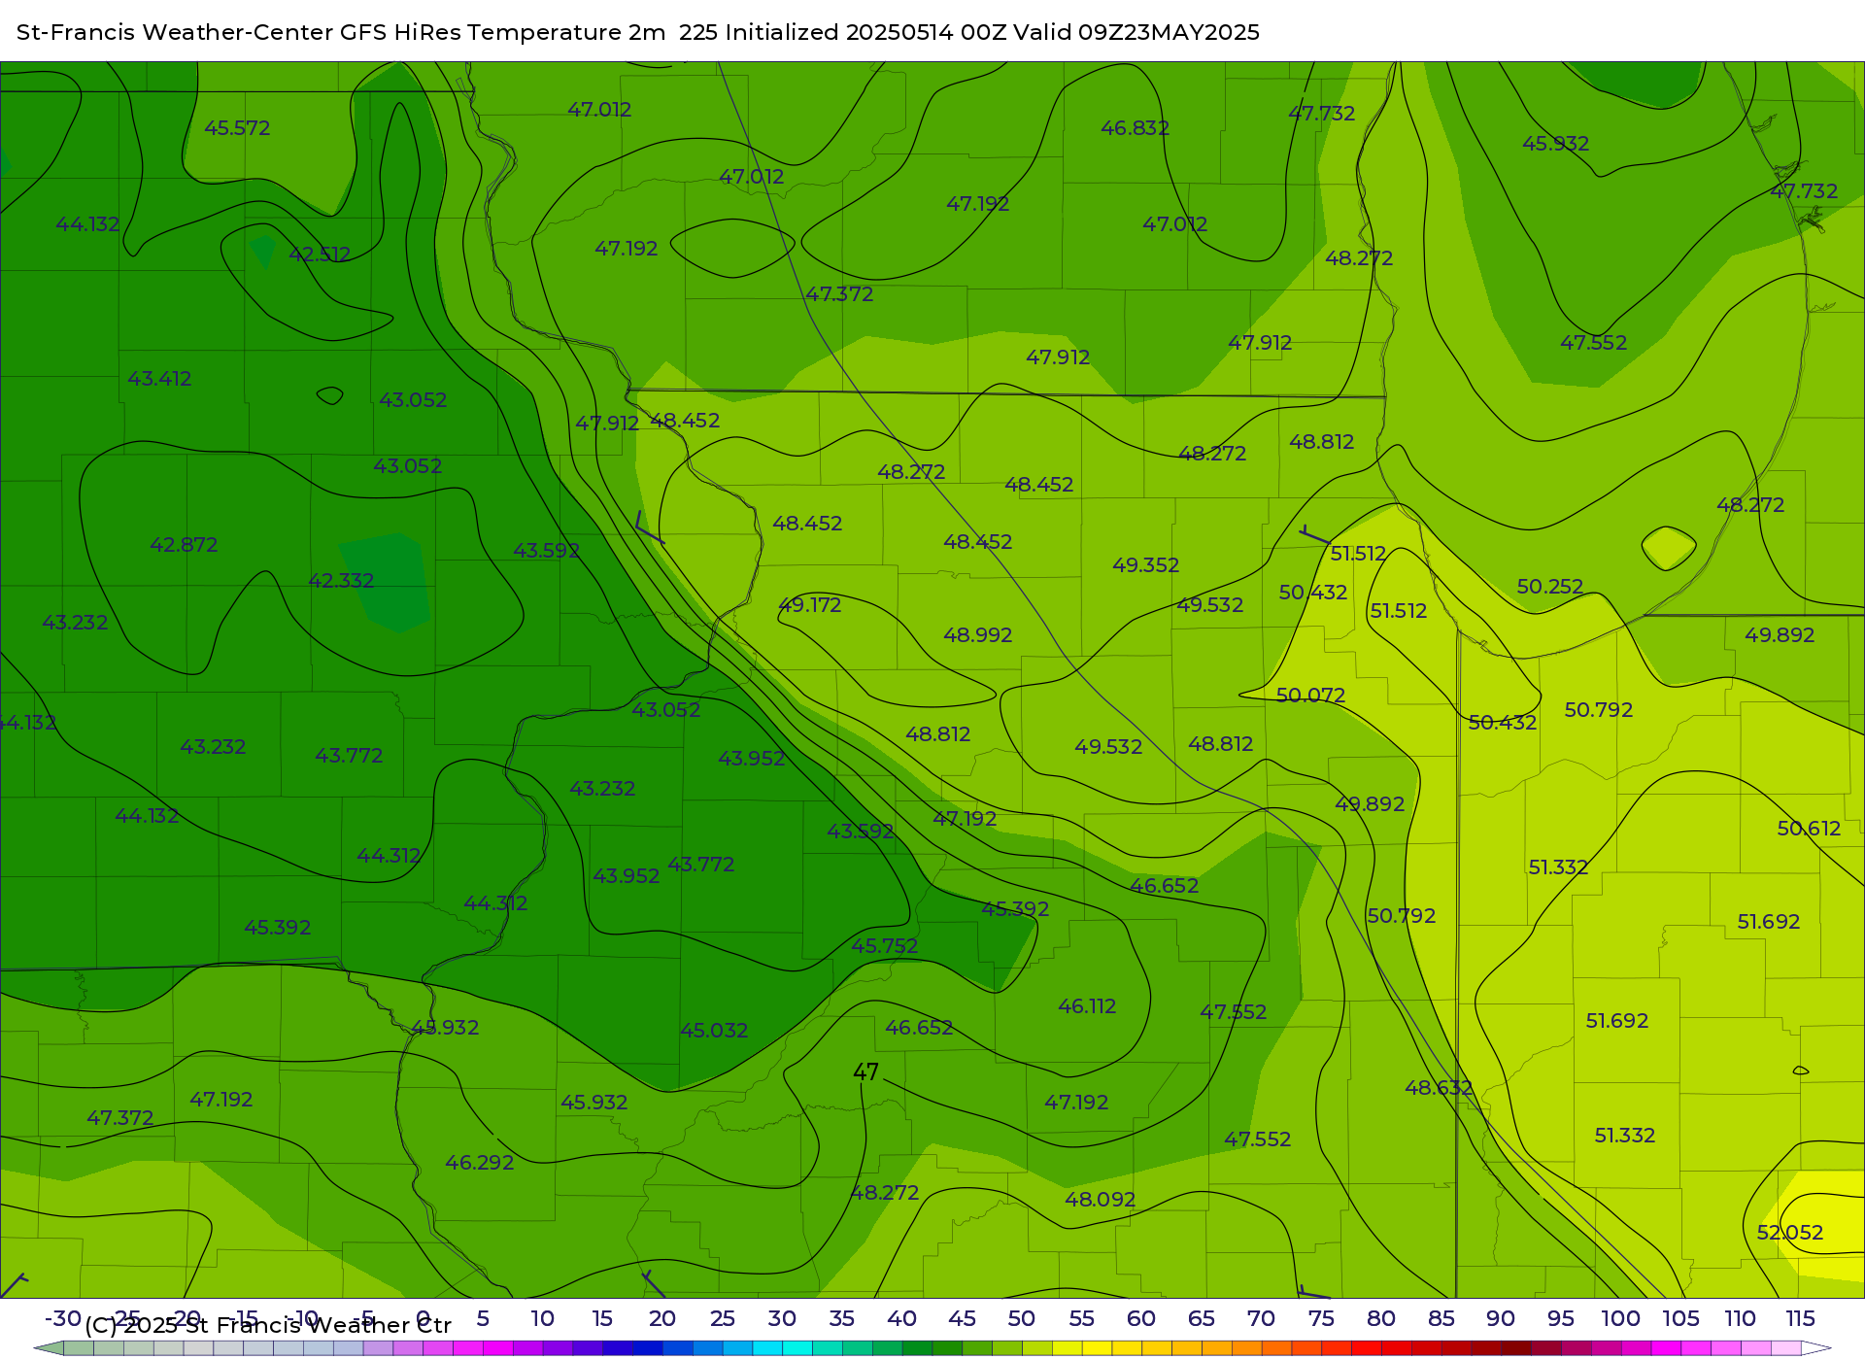This screenshot has height=1360, width=1865.
Task: Click the legend label '20' on the color scale
Action: tap(661, 1318)
